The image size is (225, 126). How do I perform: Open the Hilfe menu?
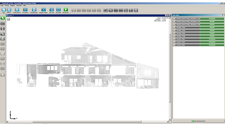[24, 5]
